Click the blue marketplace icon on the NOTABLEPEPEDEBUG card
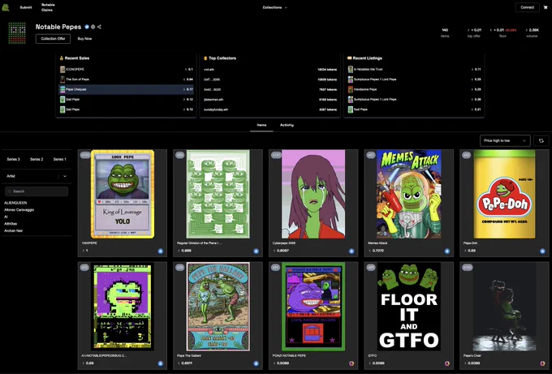552x374 pixels. click(x=161, y=363)
